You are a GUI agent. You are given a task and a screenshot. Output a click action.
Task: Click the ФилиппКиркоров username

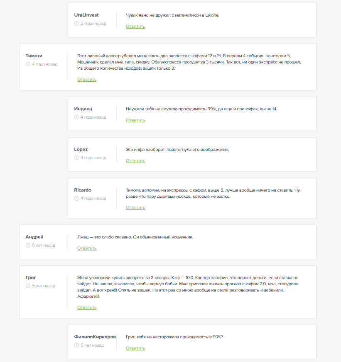tap(95, 337)
